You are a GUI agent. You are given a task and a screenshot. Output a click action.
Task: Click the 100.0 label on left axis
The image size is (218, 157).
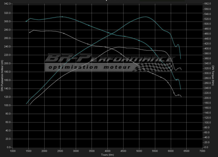pos(7,105)
